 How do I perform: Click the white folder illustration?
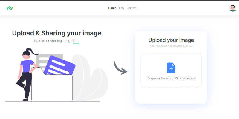(52, 88)
